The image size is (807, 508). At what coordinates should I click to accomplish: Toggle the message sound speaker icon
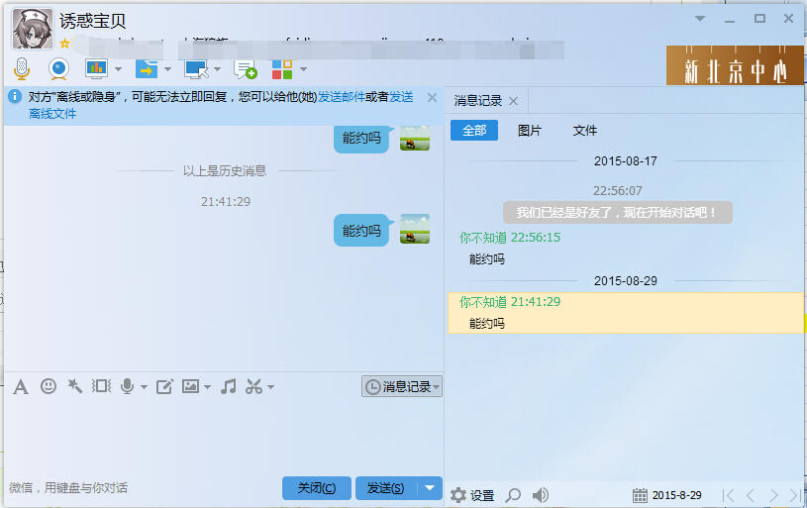click(x=541, y=495)
